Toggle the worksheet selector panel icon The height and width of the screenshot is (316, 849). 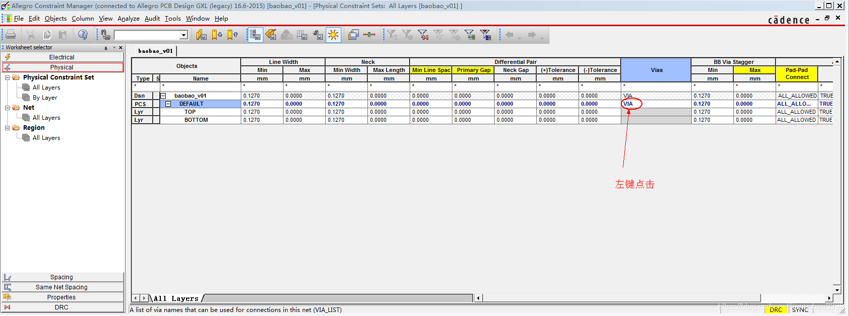(x=255, y=35)
